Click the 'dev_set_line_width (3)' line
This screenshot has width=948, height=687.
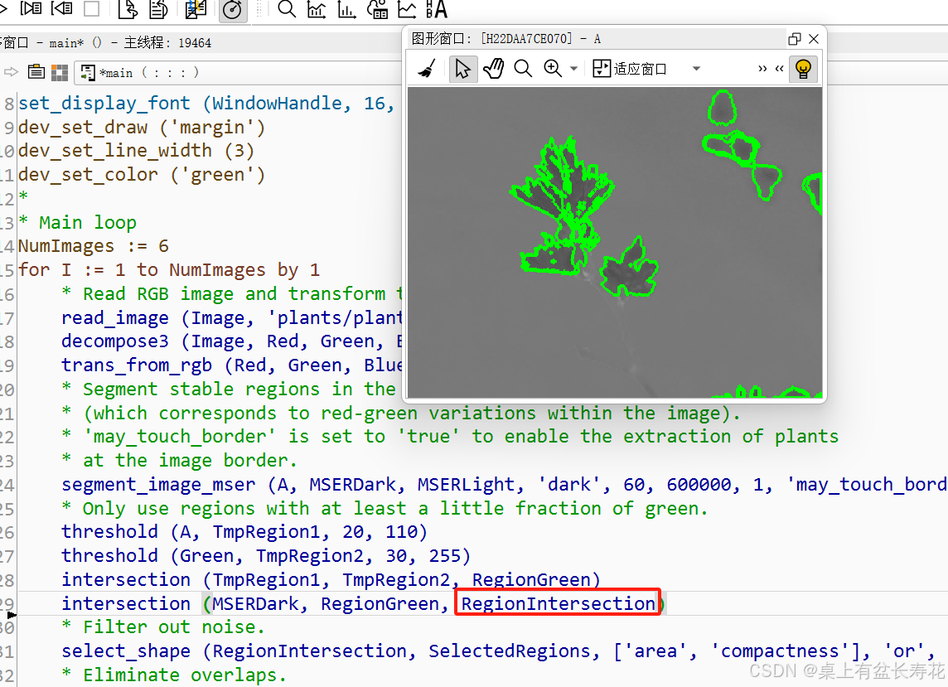click(x=136, y=151)
